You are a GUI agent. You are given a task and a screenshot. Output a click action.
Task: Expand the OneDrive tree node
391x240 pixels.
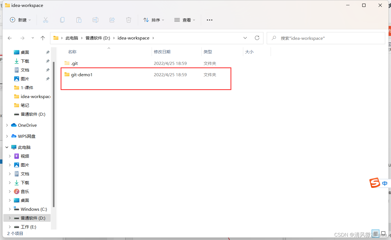click(7, 125)
